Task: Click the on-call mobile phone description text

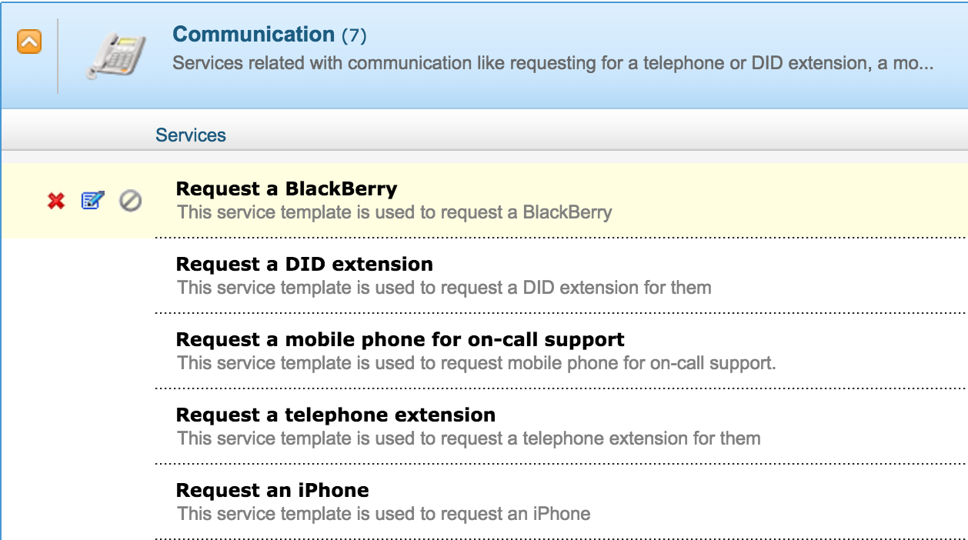Action: (x=476, y=363)
